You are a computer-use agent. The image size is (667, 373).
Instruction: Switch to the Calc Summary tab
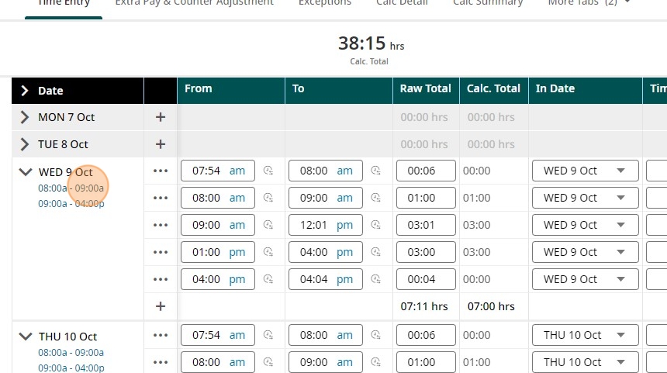coord(487,2)
